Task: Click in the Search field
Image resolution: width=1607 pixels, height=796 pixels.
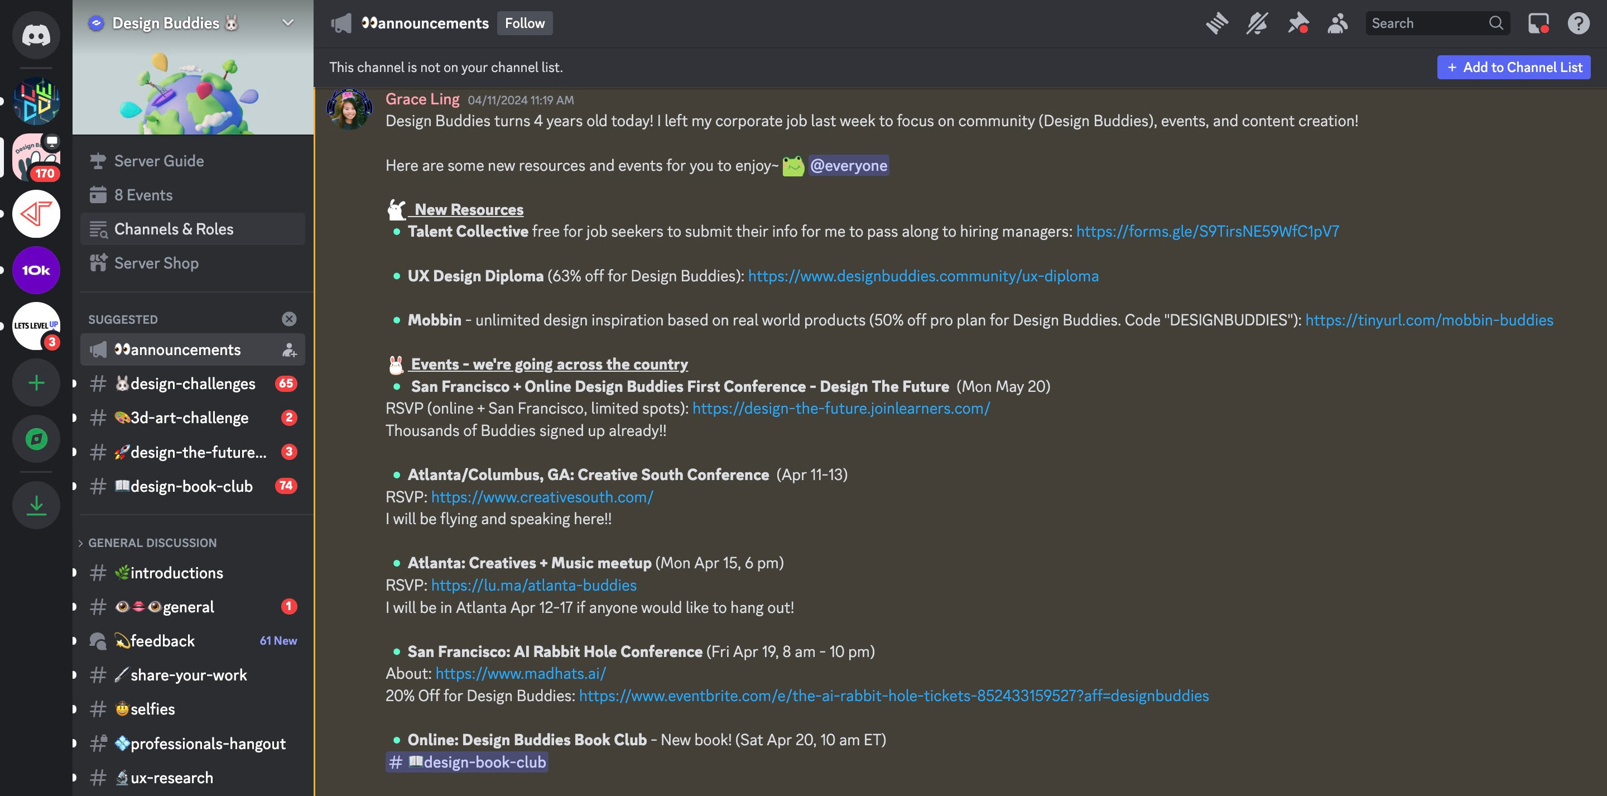Action: (x=1437, y=23)
